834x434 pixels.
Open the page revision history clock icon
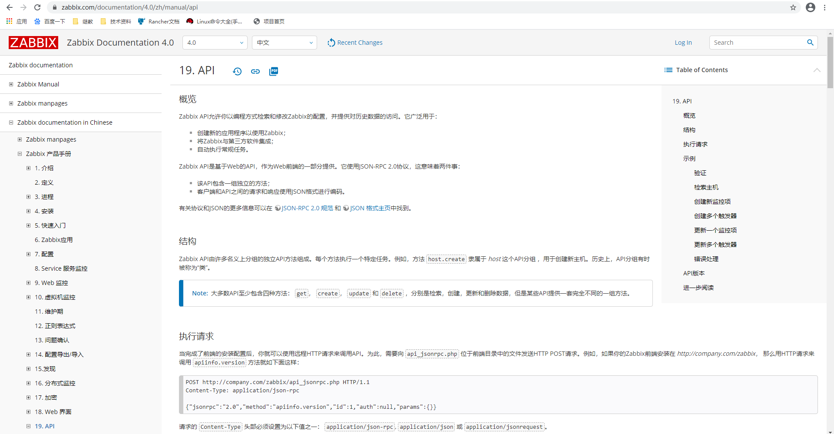(x=237, y=71)
